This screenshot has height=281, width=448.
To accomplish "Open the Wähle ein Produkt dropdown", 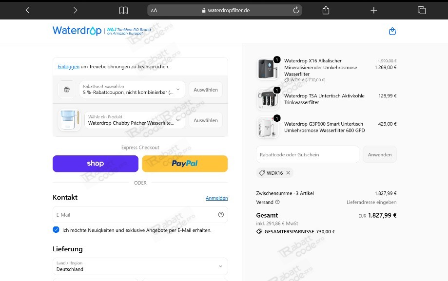I will tap(135, 120).
